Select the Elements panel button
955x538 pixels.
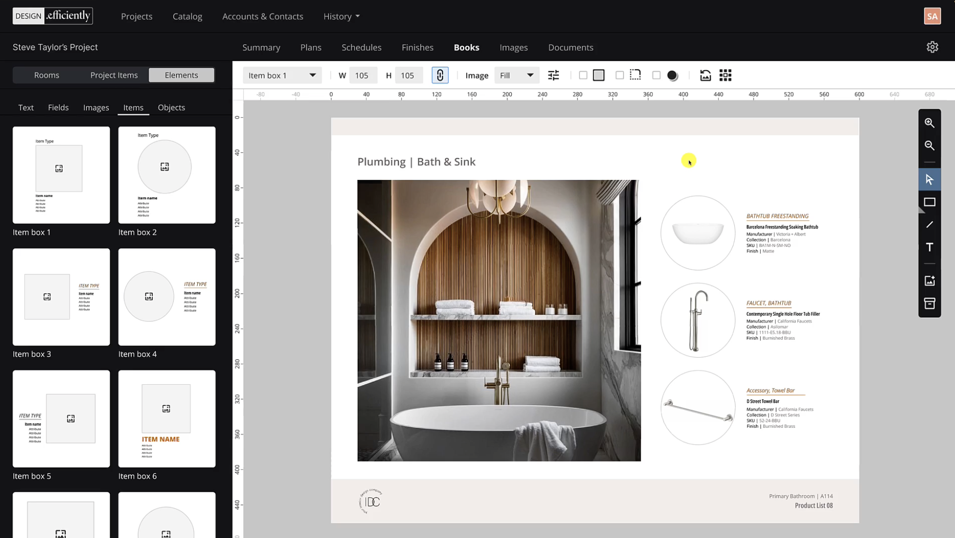[x=181, y=75]
